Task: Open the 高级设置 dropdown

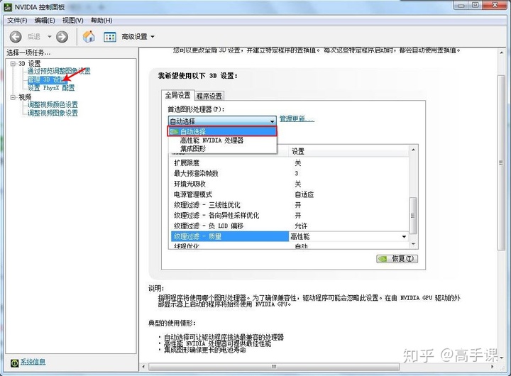Action: (138, 37)
